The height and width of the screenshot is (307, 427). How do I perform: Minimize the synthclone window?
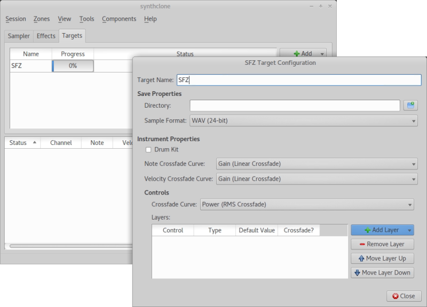312,6
